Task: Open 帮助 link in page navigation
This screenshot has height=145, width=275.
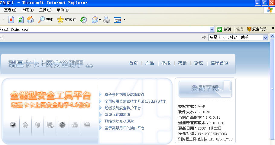Action: tap(182, 63)
